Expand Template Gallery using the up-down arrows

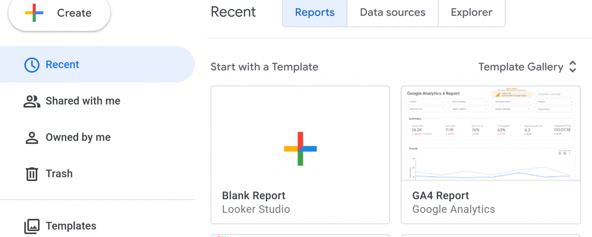573,67
